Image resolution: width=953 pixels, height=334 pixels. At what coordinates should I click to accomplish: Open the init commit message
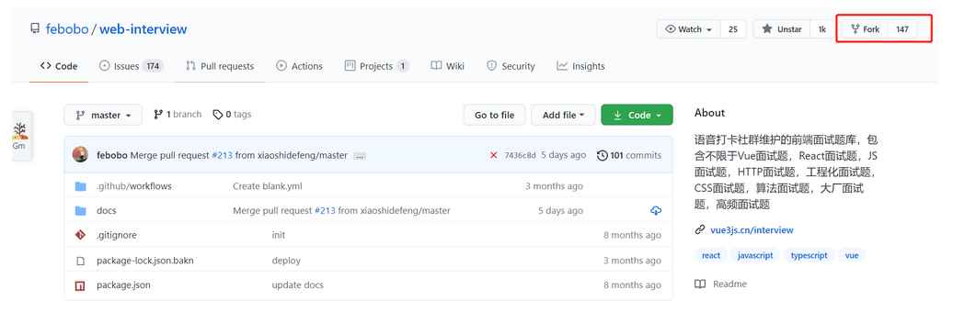click(279, 235)
